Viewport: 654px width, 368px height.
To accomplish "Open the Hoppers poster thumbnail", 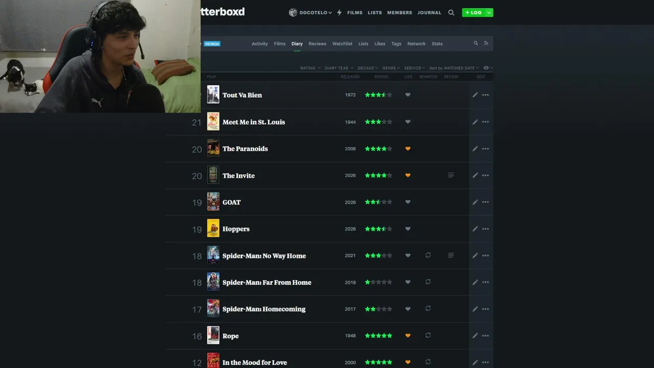I will (213, 228).
